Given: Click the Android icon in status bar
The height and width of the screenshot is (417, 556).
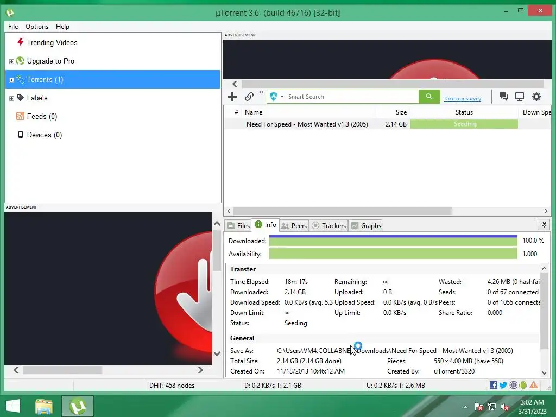Looking at the screenshot, I should [523, 385].
